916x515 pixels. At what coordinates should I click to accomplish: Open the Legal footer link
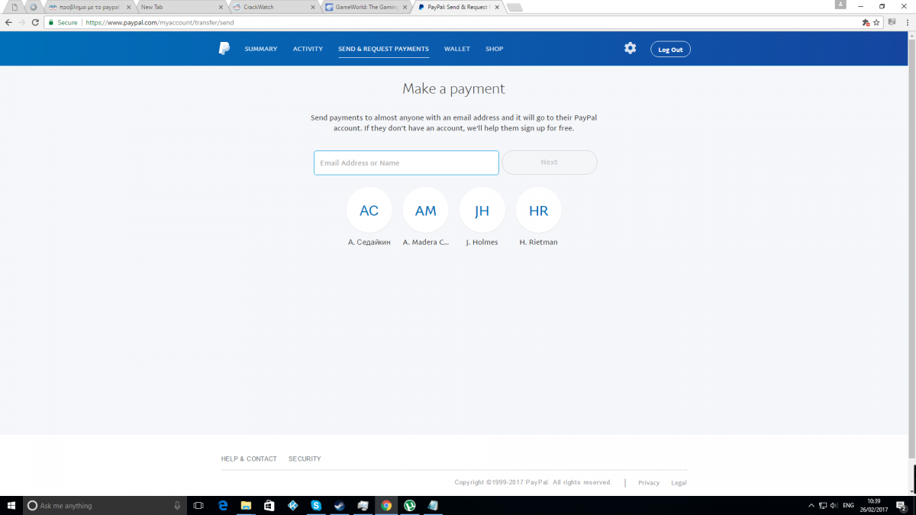tap(679, 483)
